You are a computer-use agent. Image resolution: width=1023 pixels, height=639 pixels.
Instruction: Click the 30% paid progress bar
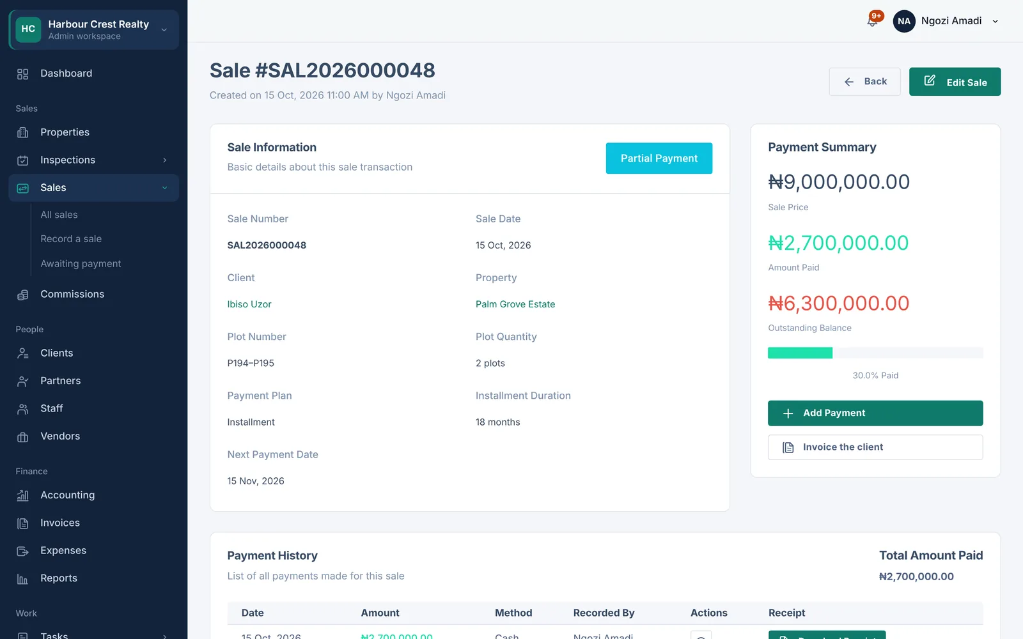tap(875, 353)
